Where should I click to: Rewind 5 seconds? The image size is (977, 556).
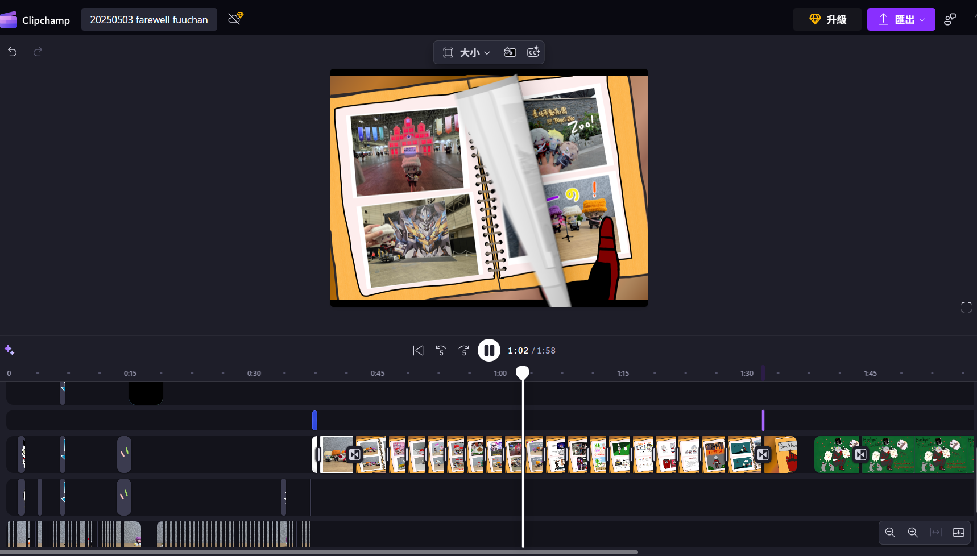tap(441, 350)
